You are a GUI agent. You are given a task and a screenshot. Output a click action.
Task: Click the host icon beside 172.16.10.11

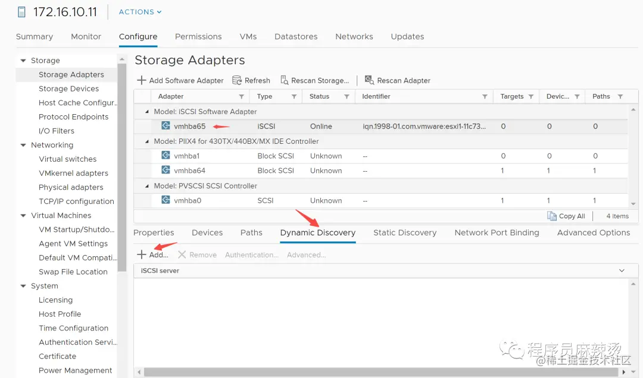click(x=22, y=12)
